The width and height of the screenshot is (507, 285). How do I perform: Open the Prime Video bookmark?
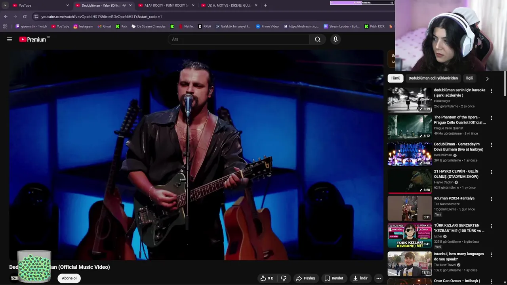tap(267, 27)
